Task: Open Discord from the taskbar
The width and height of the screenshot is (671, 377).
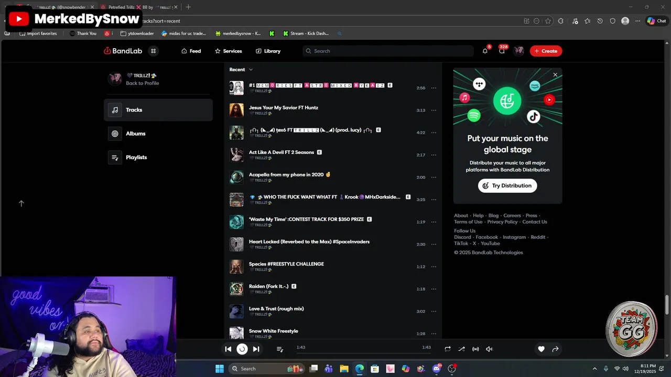Action: 437,369
